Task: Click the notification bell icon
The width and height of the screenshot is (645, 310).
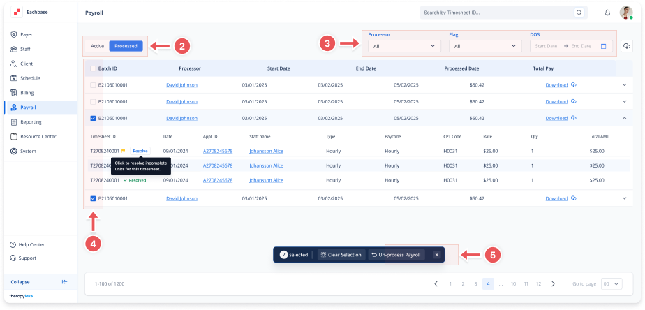Action: [607, 13]
